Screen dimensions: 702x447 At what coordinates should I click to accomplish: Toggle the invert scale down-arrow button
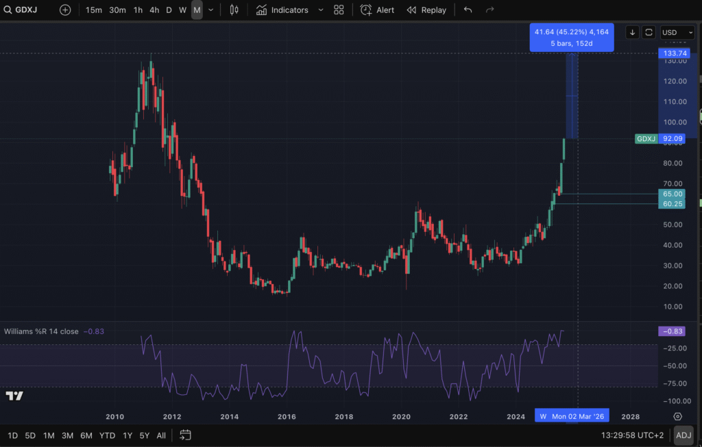[632, 32]
